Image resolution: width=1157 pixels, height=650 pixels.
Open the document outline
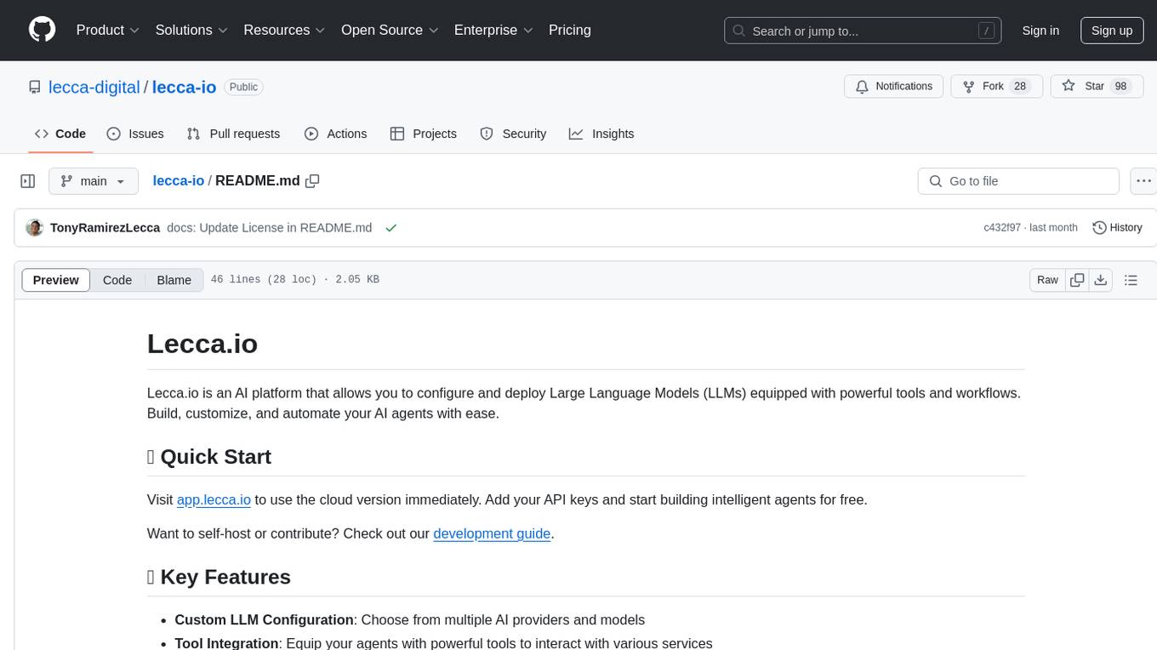[1131, 280]
